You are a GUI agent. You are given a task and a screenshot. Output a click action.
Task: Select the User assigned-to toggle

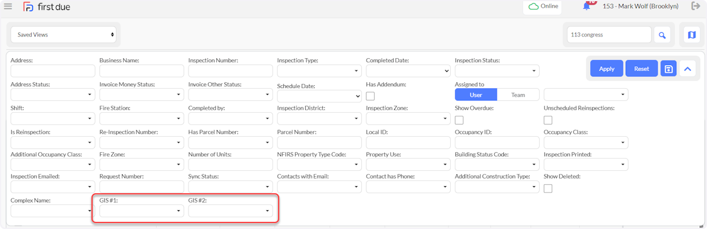click(x=476, y=95)
